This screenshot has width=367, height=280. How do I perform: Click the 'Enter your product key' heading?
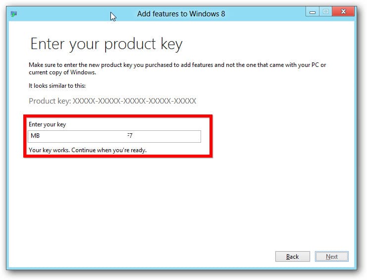pos(106,44)
